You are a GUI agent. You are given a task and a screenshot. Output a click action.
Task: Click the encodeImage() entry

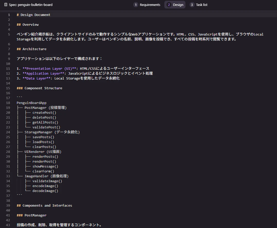coord(45,186)
